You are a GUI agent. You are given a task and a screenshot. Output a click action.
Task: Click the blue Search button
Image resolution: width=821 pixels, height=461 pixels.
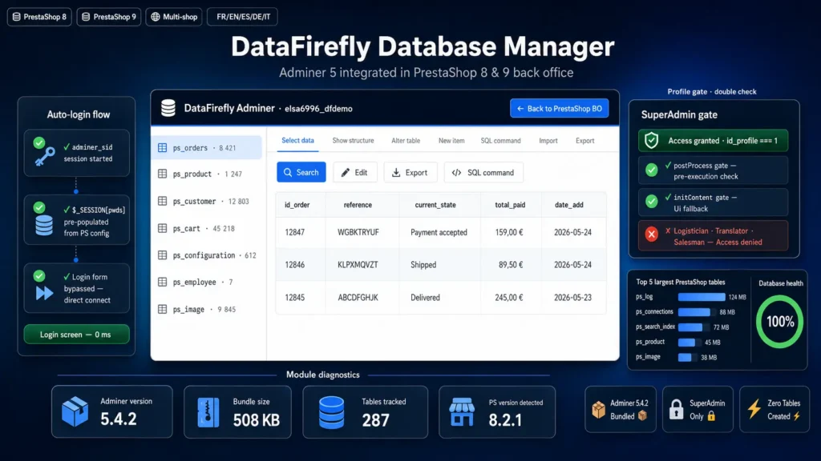(x=301, y=173)
